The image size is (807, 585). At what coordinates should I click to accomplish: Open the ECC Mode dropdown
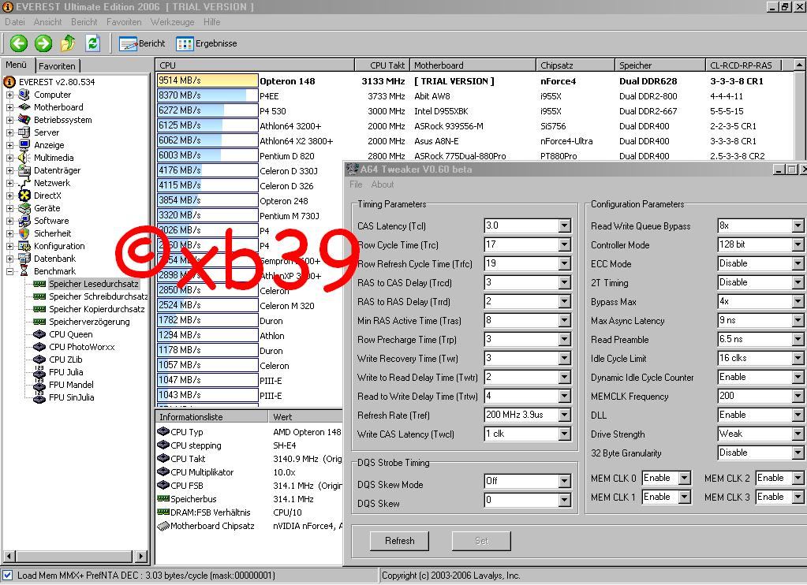point(798,263)
